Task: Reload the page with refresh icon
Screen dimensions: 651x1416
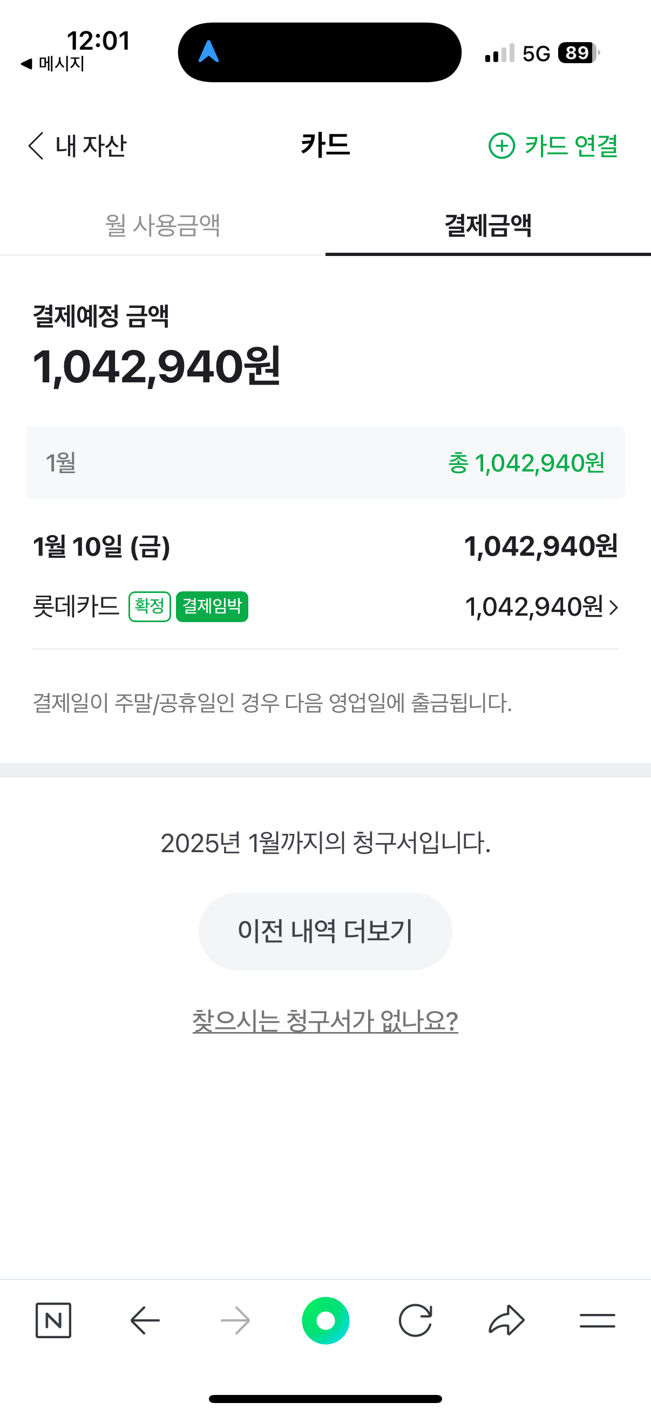Action: tap(415, 1320)
